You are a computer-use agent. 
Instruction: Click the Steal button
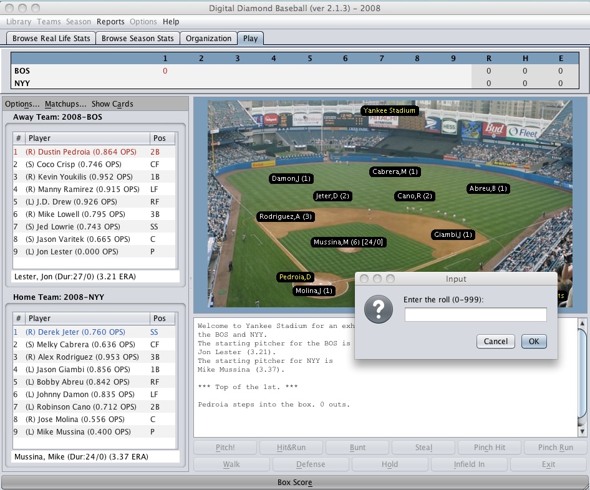pyautogui.click(x=423, y=448)
